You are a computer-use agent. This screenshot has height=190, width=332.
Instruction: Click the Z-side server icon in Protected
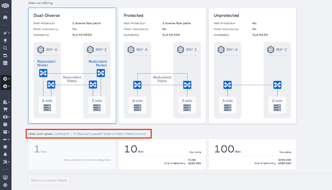[x=187, y=108]
